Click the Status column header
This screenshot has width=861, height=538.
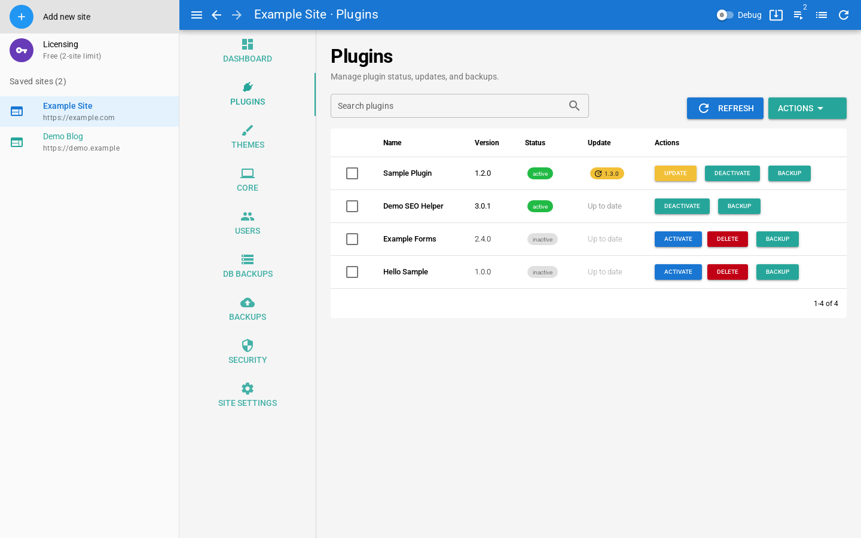pyautogui.click(x=535, y=143)
